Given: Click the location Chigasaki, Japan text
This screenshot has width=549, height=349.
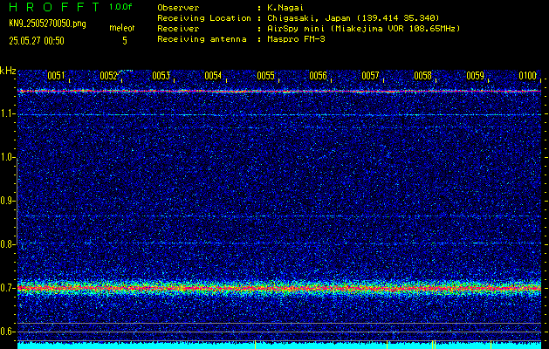Looking at the screenshot, I should coord(353,17).
